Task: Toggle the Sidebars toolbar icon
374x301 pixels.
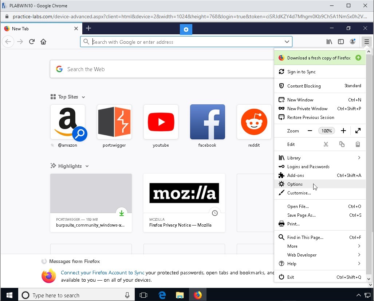Action: pos(341,42)
